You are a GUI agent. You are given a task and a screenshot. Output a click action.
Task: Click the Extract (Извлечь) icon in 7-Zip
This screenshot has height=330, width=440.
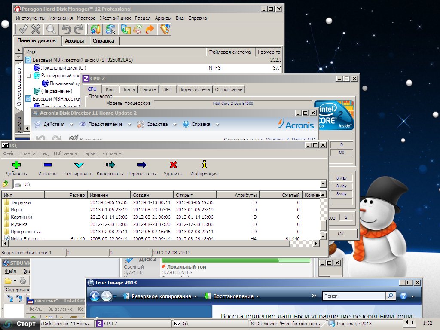tap(47, 165)
